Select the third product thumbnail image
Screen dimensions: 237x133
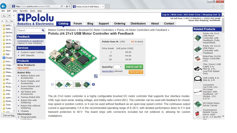(x=77, y=84)
